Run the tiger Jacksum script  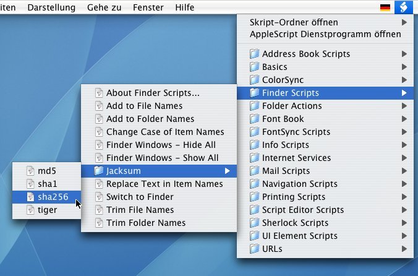[46, 210]
